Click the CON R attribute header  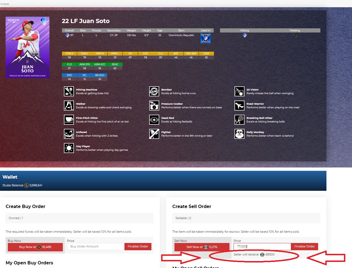pyautogui.click(x=69, y=54)
